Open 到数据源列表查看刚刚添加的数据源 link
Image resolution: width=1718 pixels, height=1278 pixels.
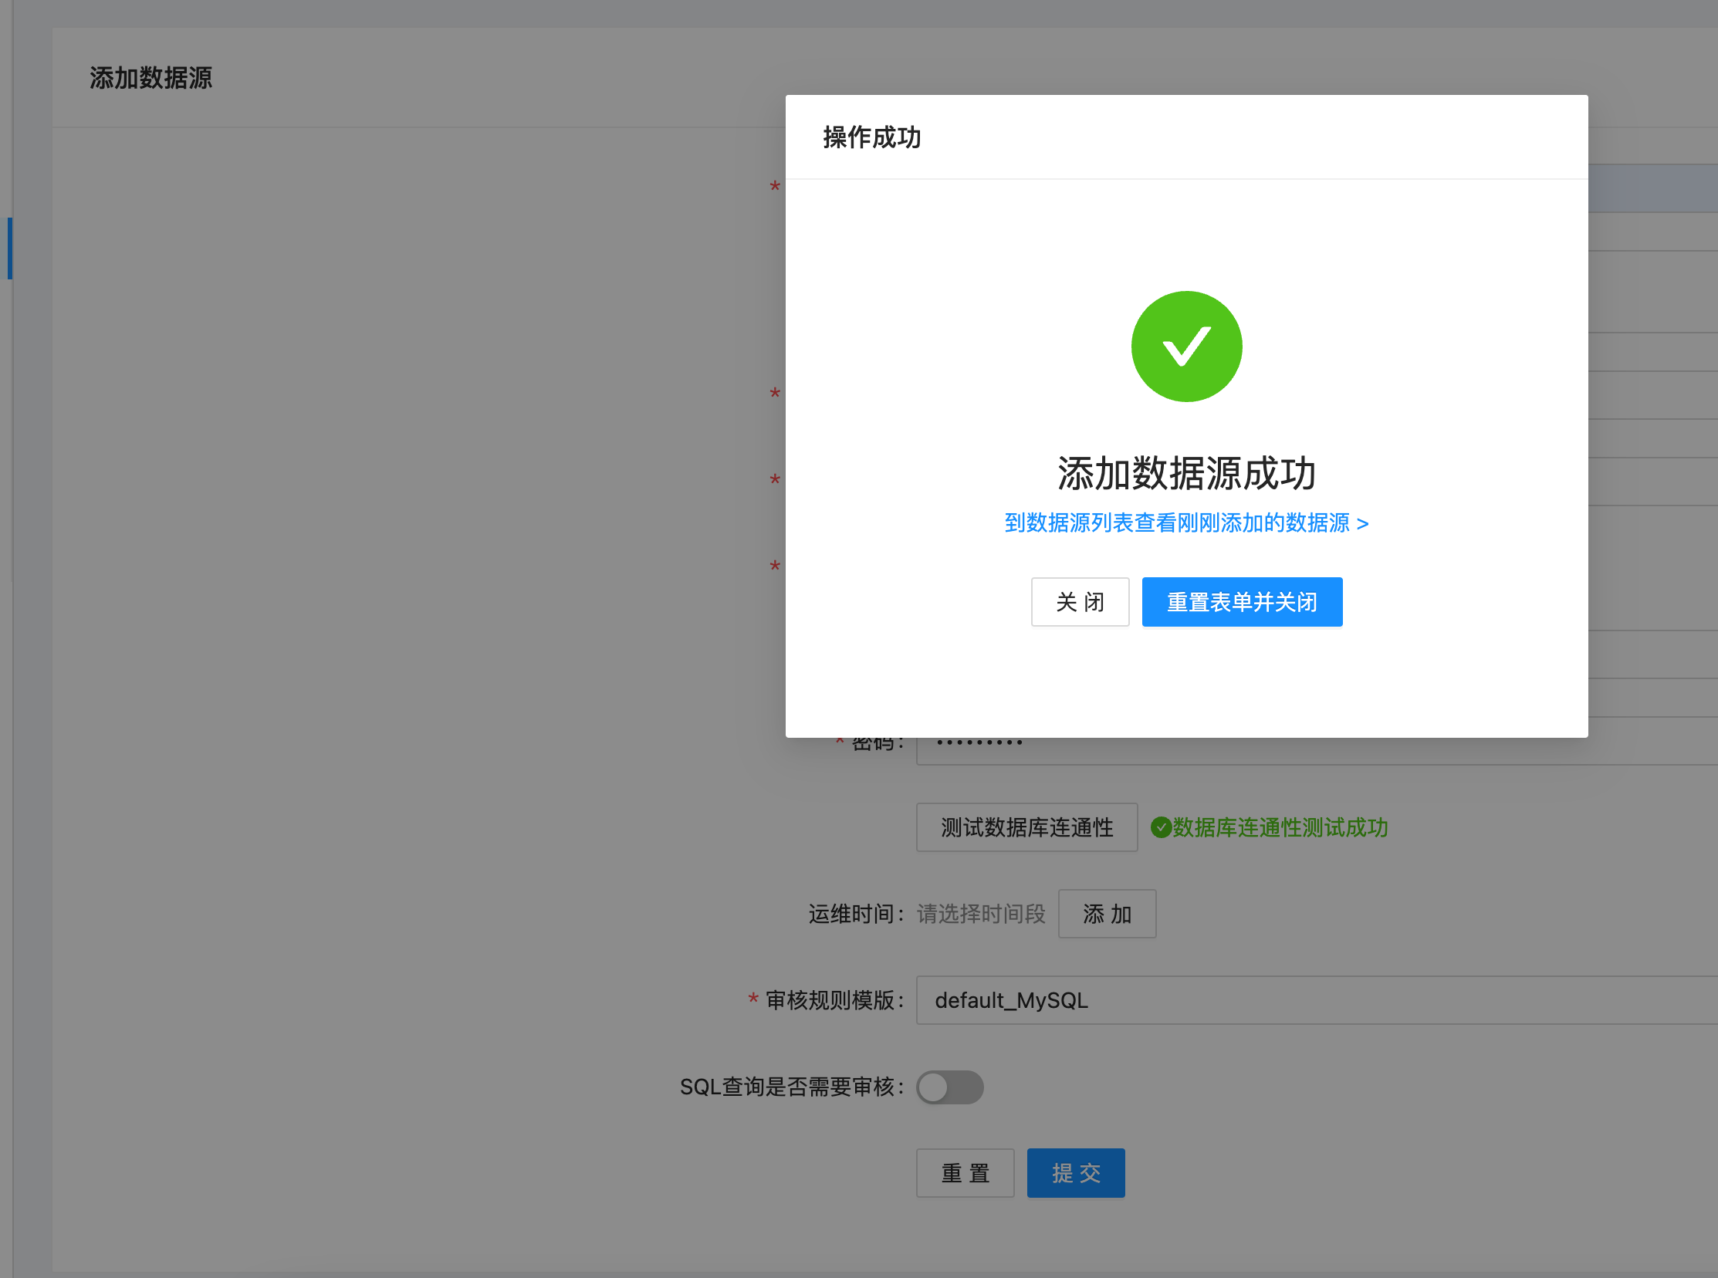pyautogui.click(x=1175, y=523)
